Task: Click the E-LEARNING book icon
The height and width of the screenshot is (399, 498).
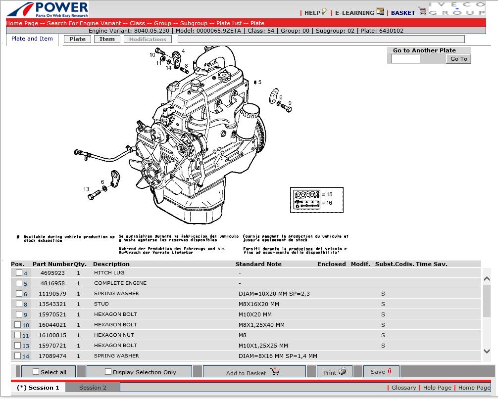Action: click(x=380, y=11)
